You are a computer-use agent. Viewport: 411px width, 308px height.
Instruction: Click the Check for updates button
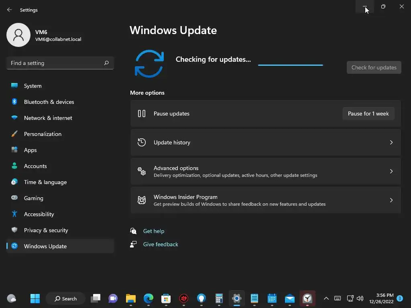coord(374,67)
